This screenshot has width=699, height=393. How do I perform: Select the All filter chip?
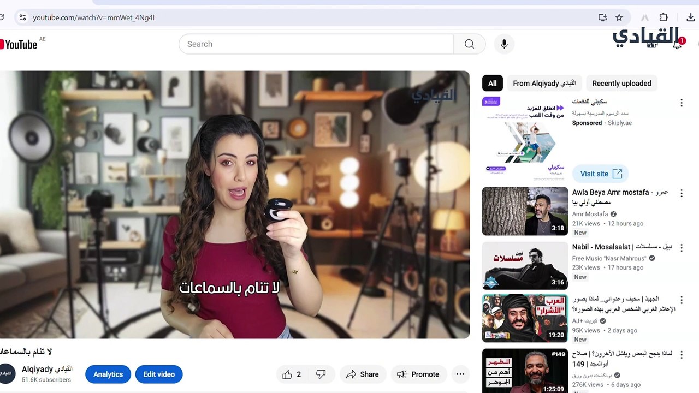coord(492,84)
